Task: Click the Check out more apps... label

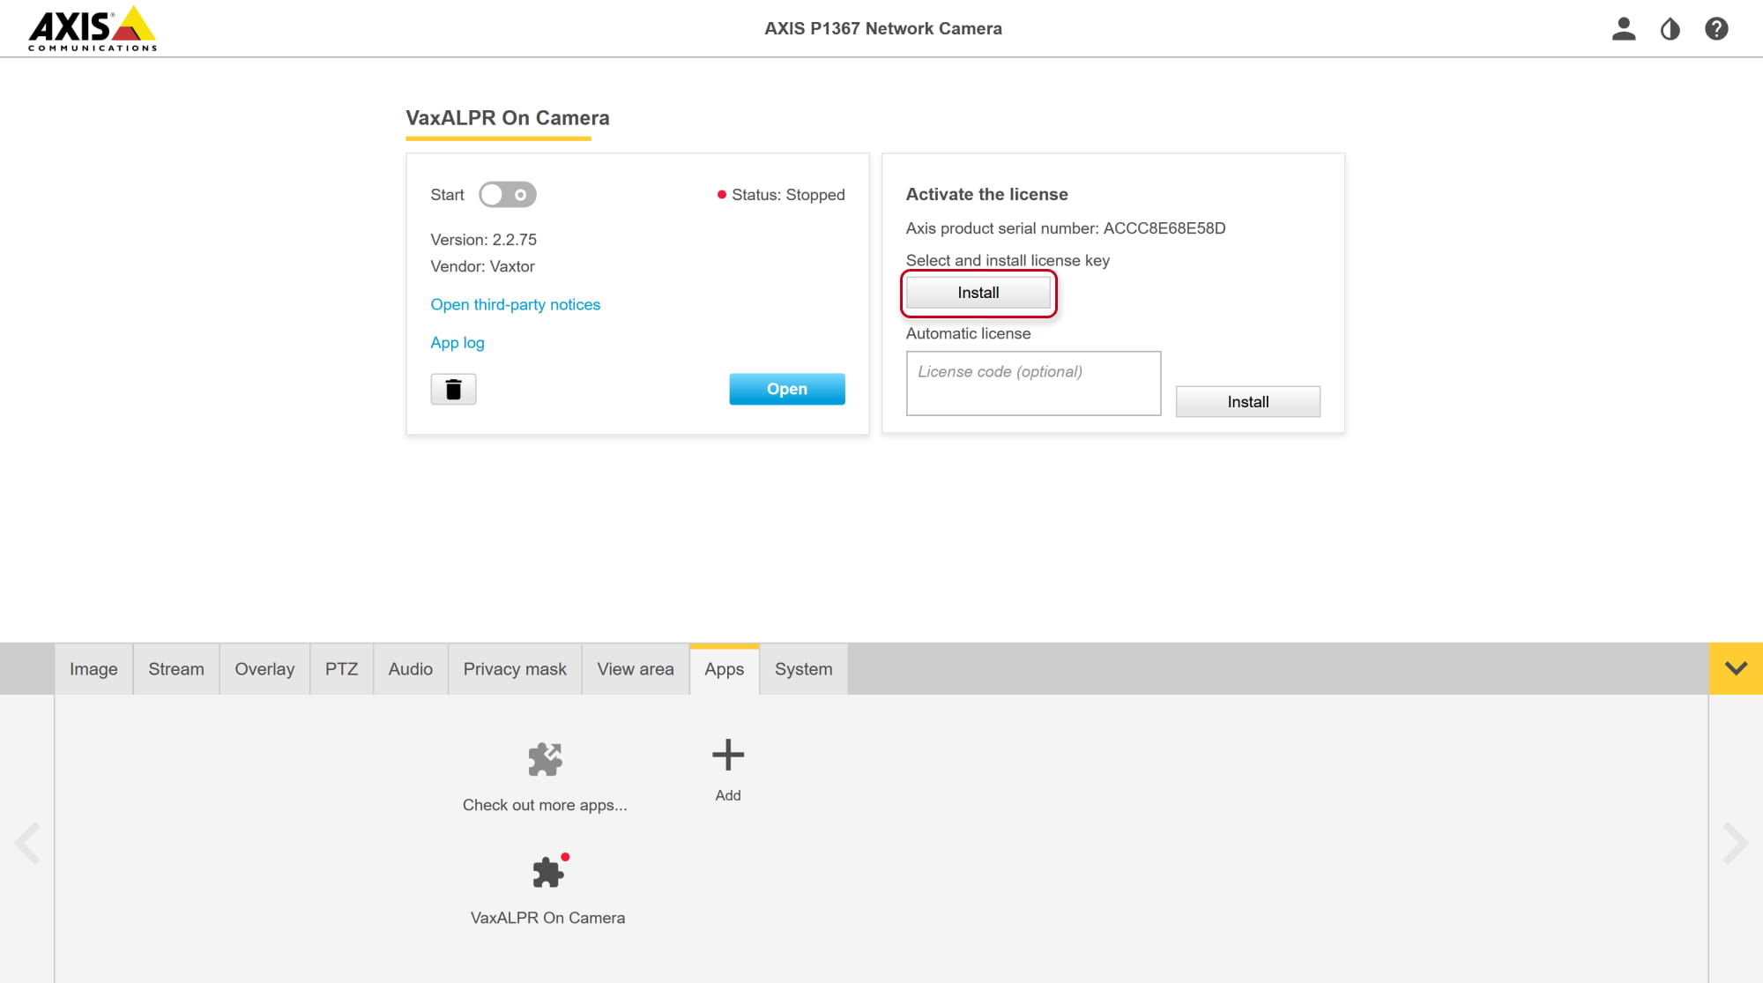Action: [x=545, y=805]
